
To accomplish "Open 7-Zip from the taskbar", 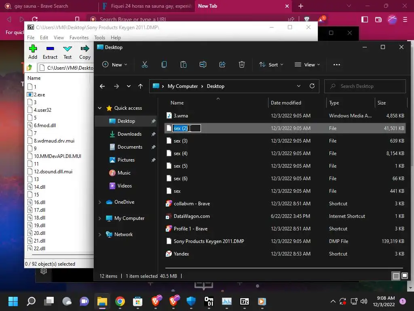I will [245, 301].
